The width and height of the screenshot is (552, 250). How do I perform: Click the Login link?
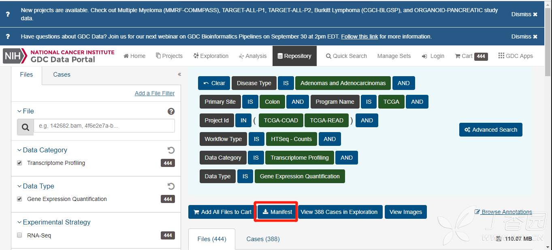[433, 56]
